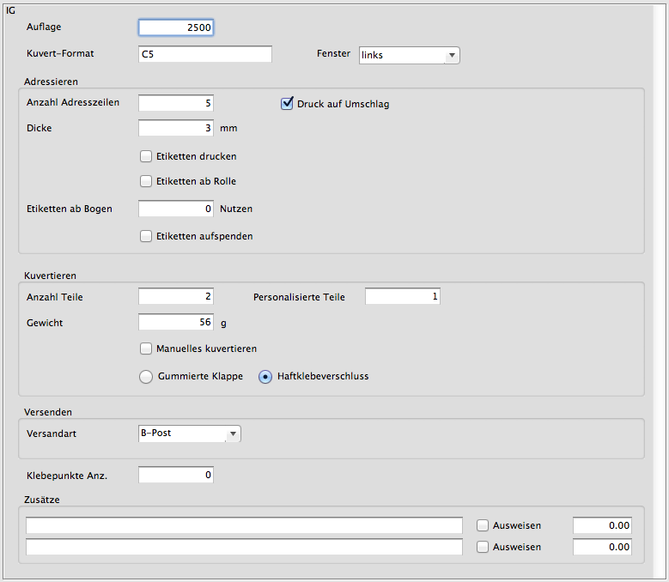Focus the Kuvert-Format text field
This screenshot has width=669, height=582.
205,54
